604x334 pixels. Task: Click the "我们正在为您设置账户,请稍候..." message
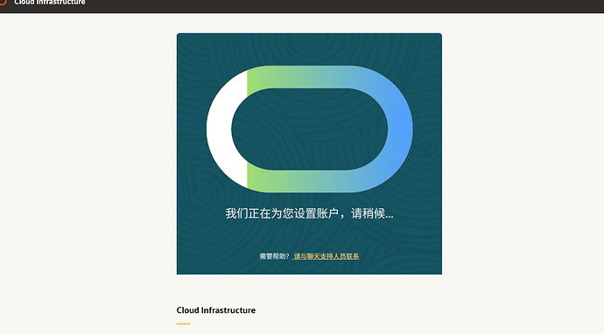(309, 213)
